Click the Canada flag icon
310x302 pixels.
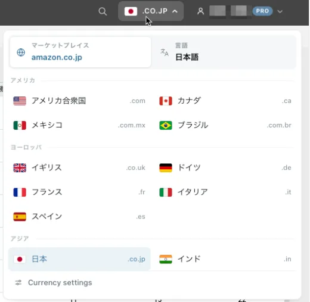pos(166,101)
